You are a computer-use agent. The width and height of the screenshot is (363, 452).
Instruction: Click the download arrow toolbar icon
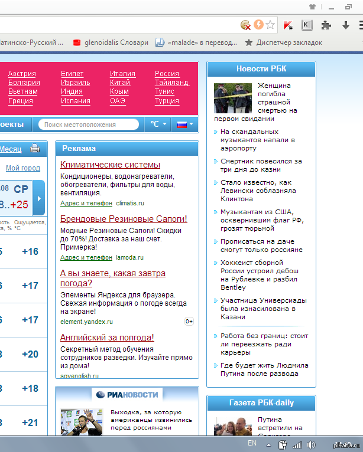[346, 25]
